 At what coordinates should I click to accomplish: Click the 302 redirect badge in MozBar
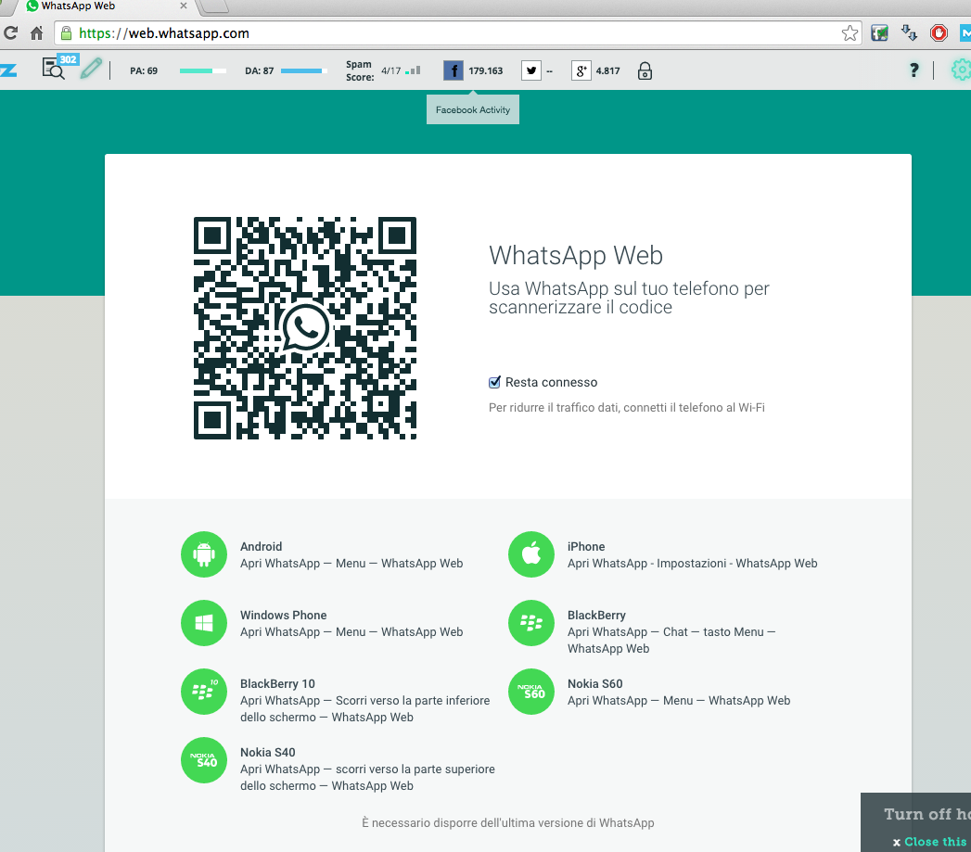(x=68, y=59)
